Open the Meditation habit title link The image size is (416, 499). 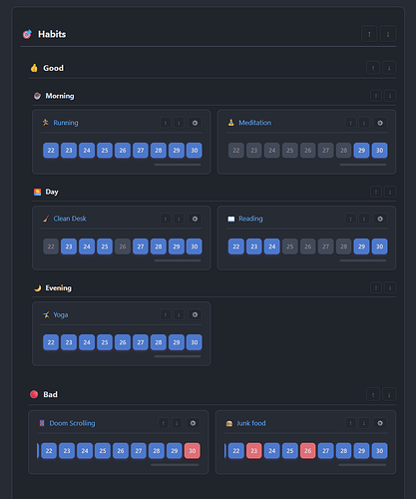coord(255,123)
